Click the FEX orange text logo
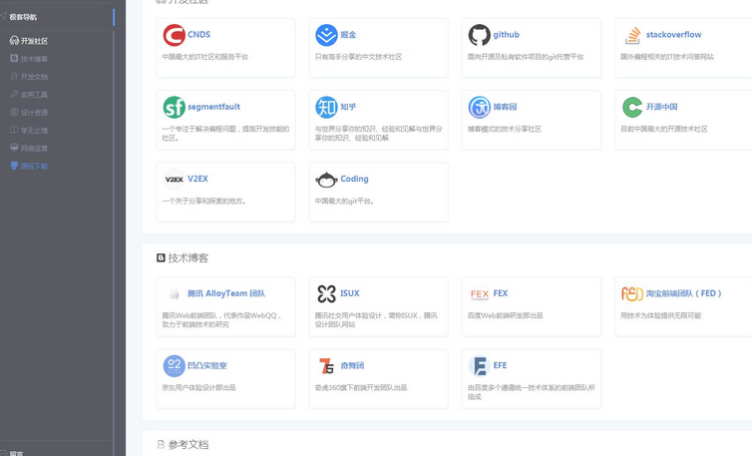 [x=480, y=294]
